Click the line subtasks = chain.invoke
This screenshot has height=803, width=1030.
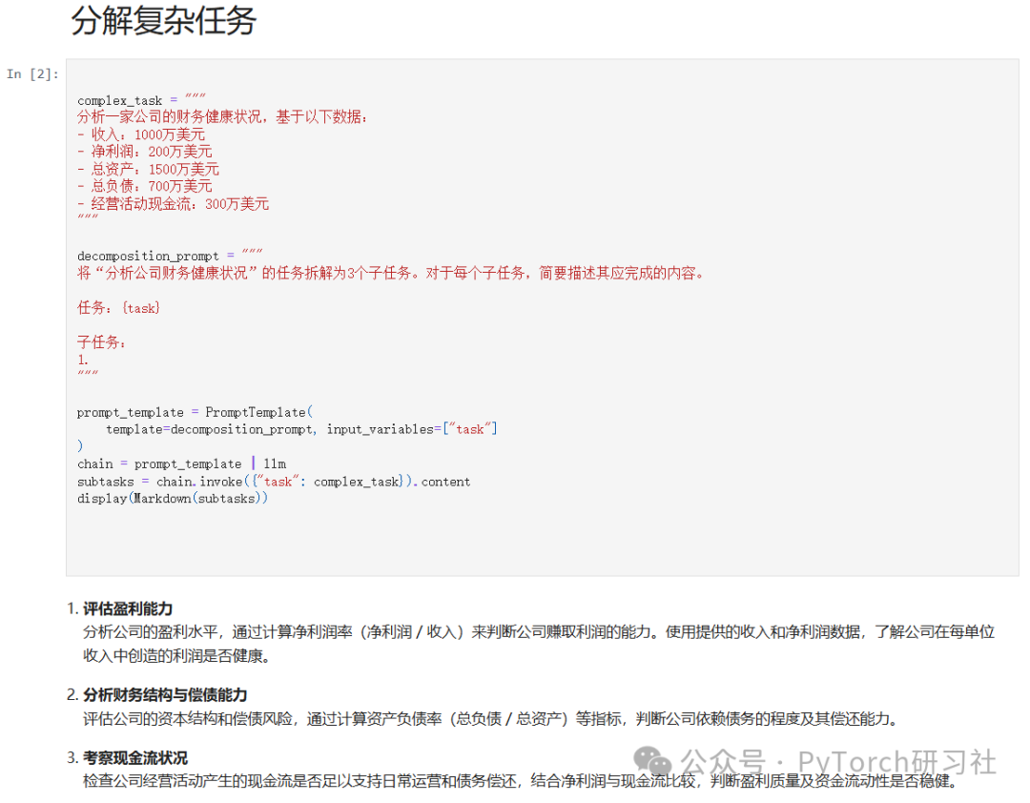coord(274,482)
